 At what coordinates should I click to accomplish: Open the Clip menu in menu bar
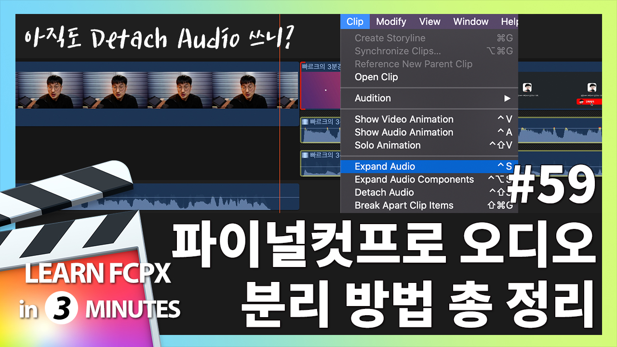click(355, 22)
